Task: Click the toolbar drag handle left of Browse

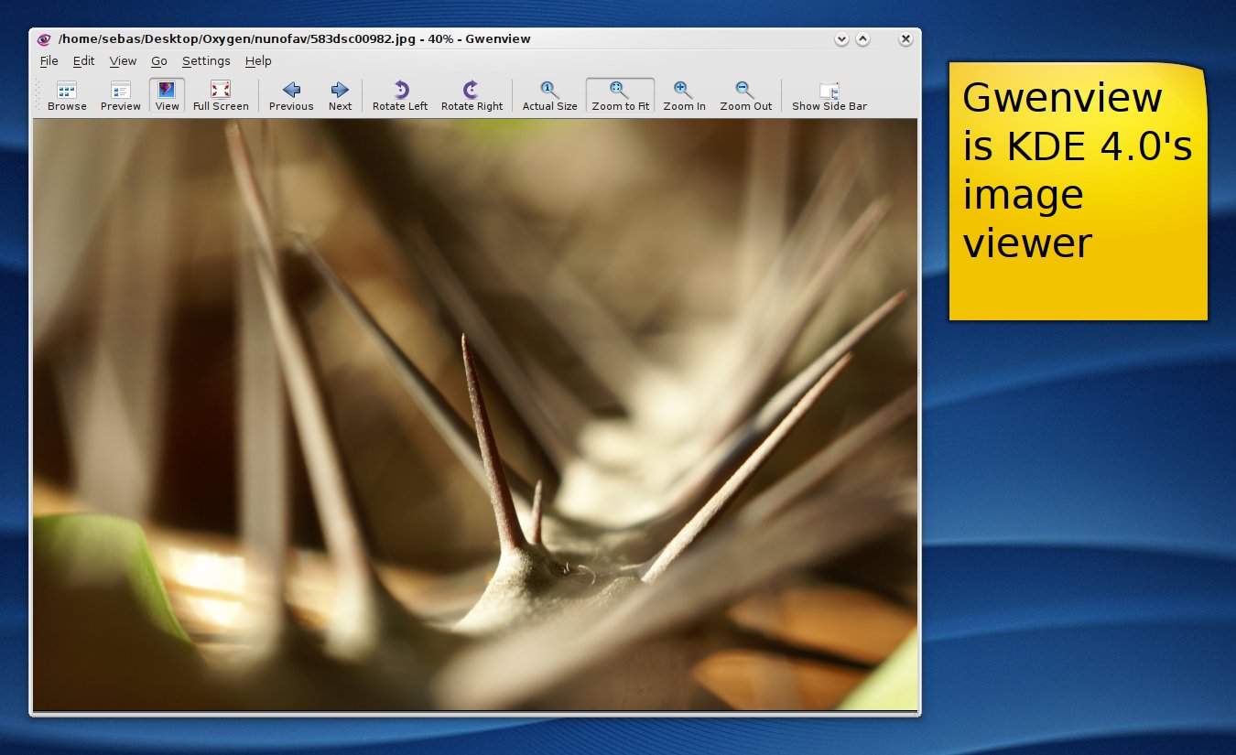Action: 38,95
